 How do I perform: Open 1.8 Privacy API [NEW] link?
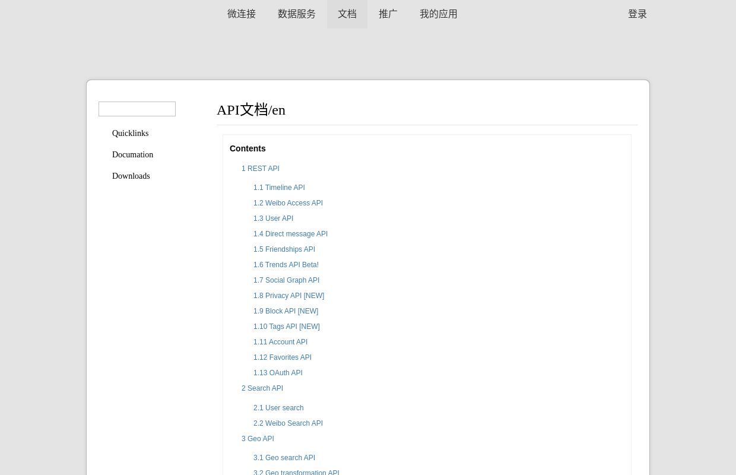(288, 296)
